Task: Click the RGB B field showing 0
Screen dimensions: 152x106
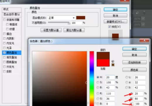Action: click(x=110, y=104)
